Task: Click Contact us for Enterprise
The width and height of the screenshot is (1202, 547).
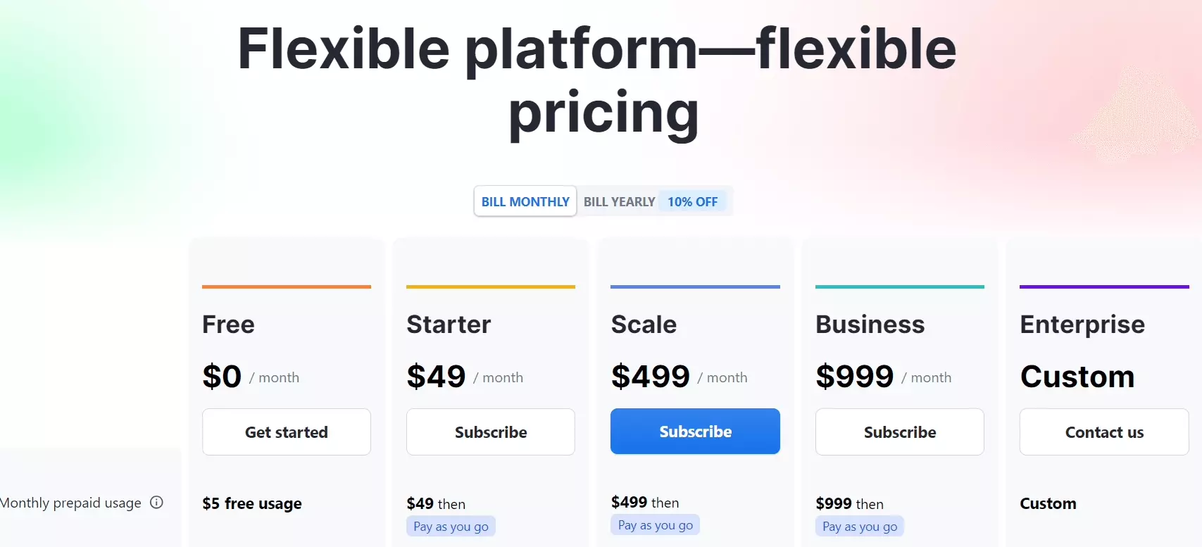Action: [x=1103, y=432]
